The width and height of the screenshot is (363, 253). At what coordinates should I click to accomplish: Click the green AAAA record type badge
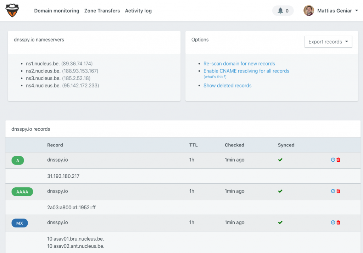click(x=22, y=192)
